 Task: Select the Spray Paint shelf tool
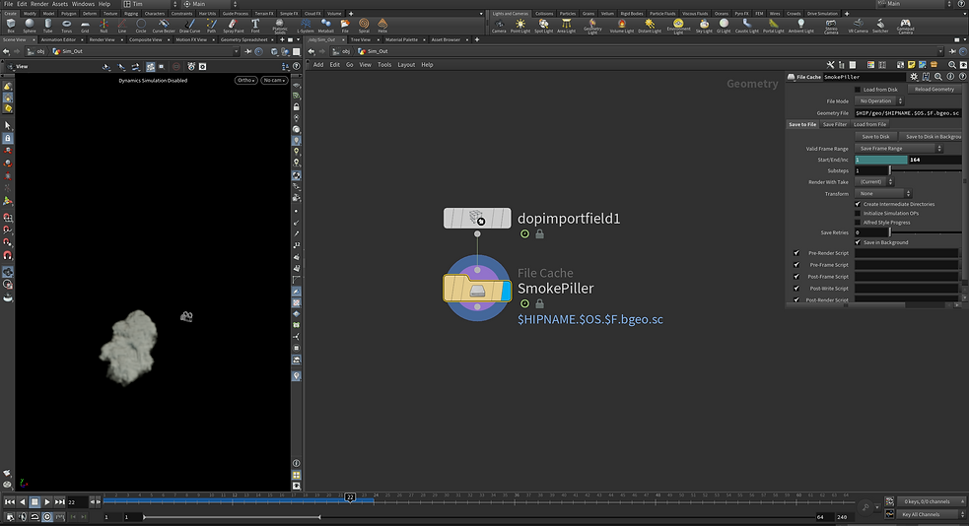coord(233,26)
